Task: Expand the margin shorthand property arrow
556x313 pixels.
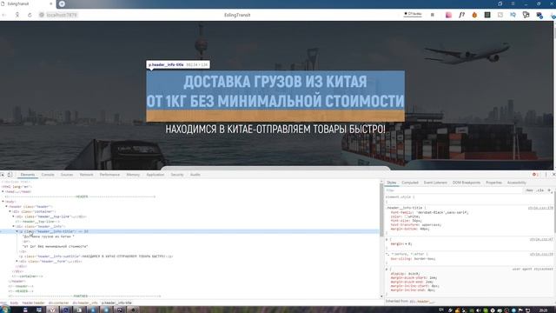Action: (x=406, y=243)
